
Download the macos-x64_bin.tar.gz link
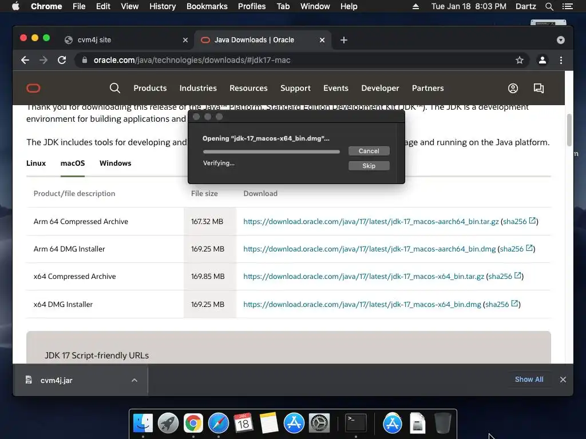363,277
